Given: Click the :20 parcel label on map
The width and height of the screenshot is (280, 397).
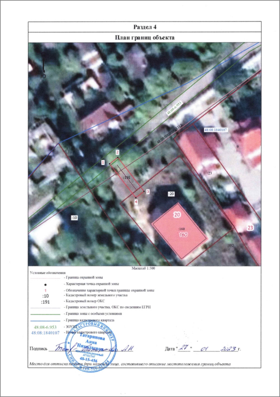Looking at the screenshot, I should click(171, 193).
